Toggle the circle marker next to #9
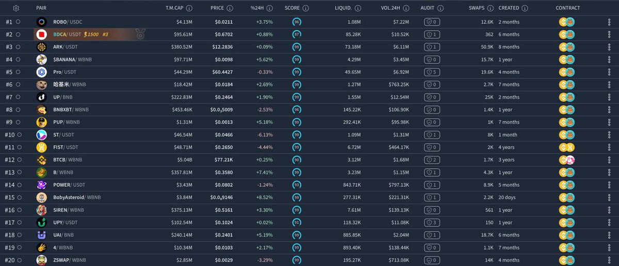 (x=18, y=122)
